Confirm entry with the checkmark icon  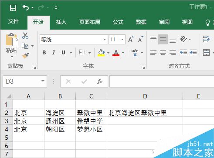[x=84, y=81]
